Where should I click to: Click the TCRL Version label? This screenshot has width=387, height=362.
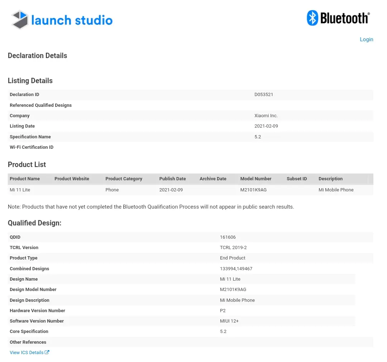tap(24, 247)
